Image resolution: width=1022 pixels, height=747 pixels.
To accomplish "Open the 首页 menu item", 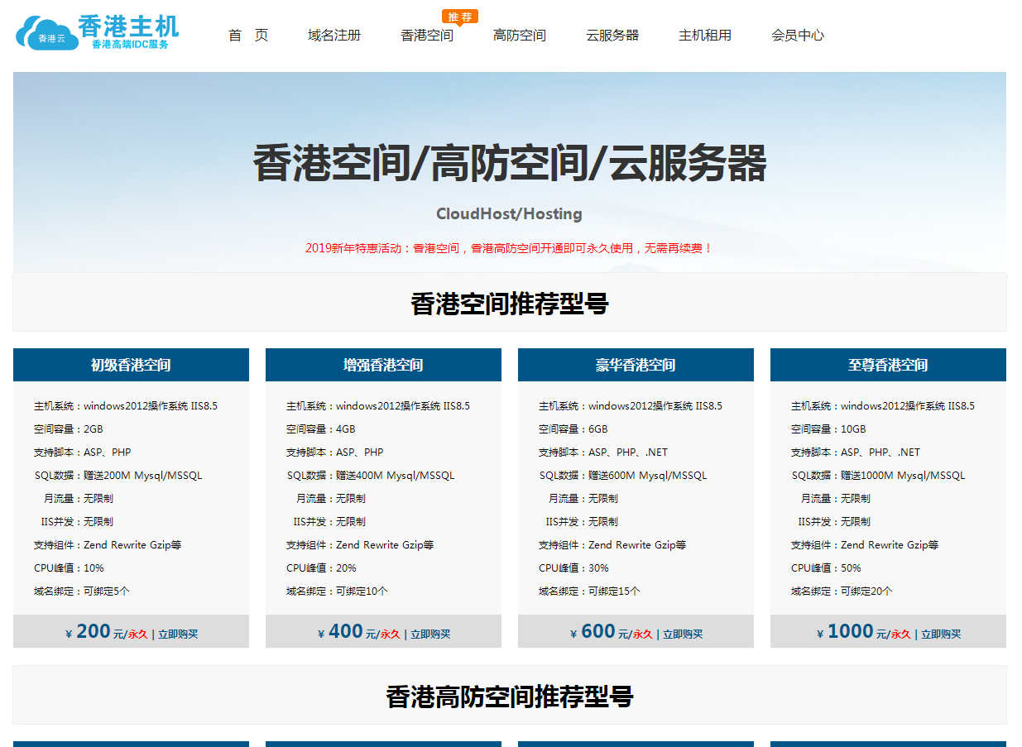I will (x=248, y=36).
